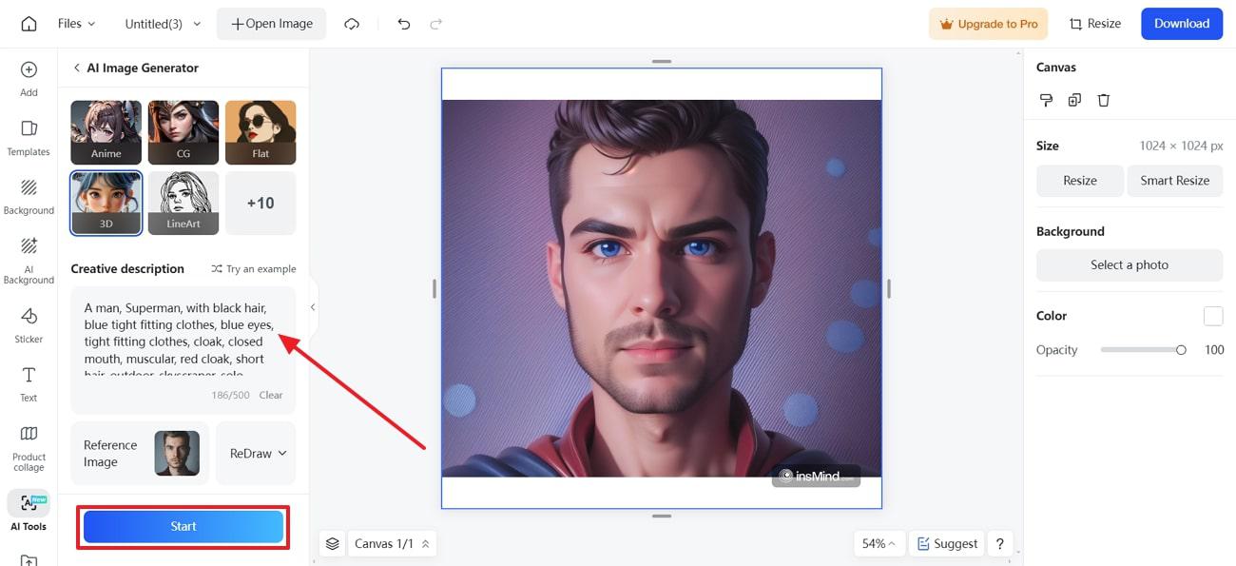
Task: Open the Sticker tool in the sidebar
Action: [29, 324]
